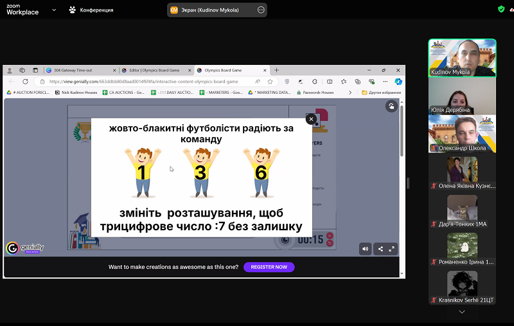
Task: Click the green encryption shield icon
Action: coord(501,9)
